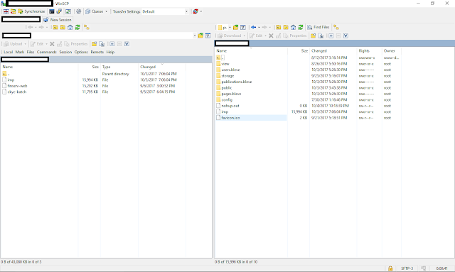The width and height of the screenshot is (455, 272).
Task: Open the Local menu
Action: tap(8, 52)
